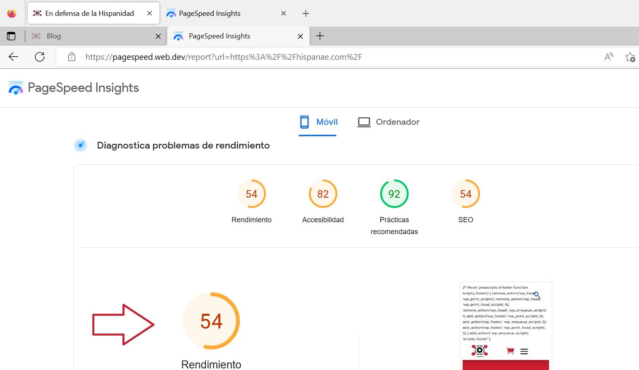The image size is (639, 370).
Task: Close the 'En defensa de la Hispanidad' tab
Action: coord(149,13)
